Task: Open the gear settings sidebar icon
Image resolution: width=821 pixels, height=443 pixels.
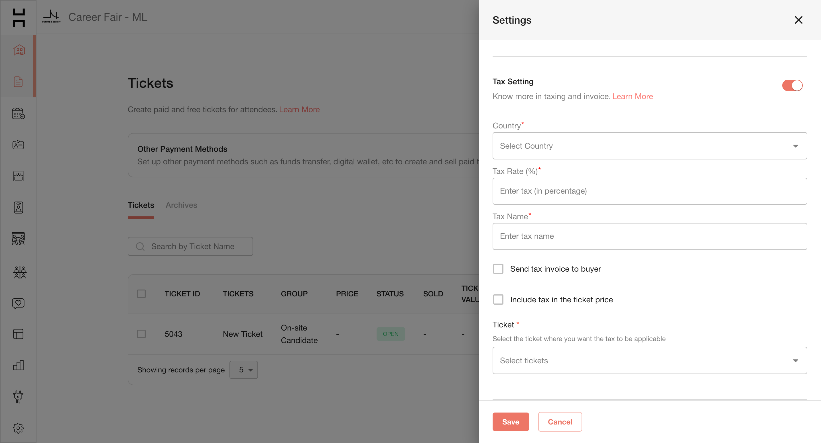Action: pyautogui.click(x=18, y=428)
